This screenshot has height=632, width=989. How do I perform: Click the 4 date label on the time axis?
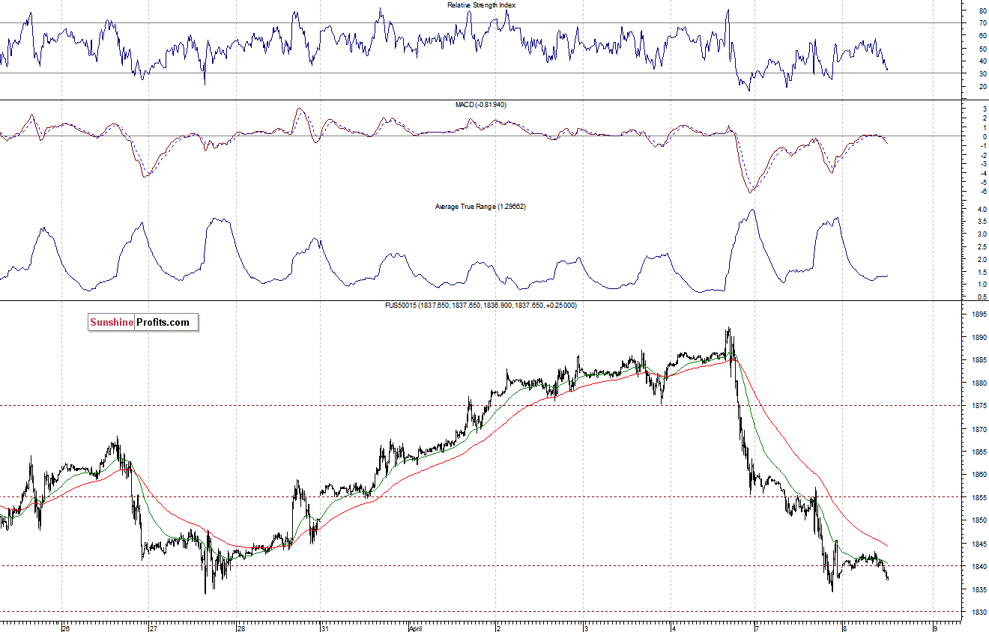pyautogui.click(x=674, y=628)
